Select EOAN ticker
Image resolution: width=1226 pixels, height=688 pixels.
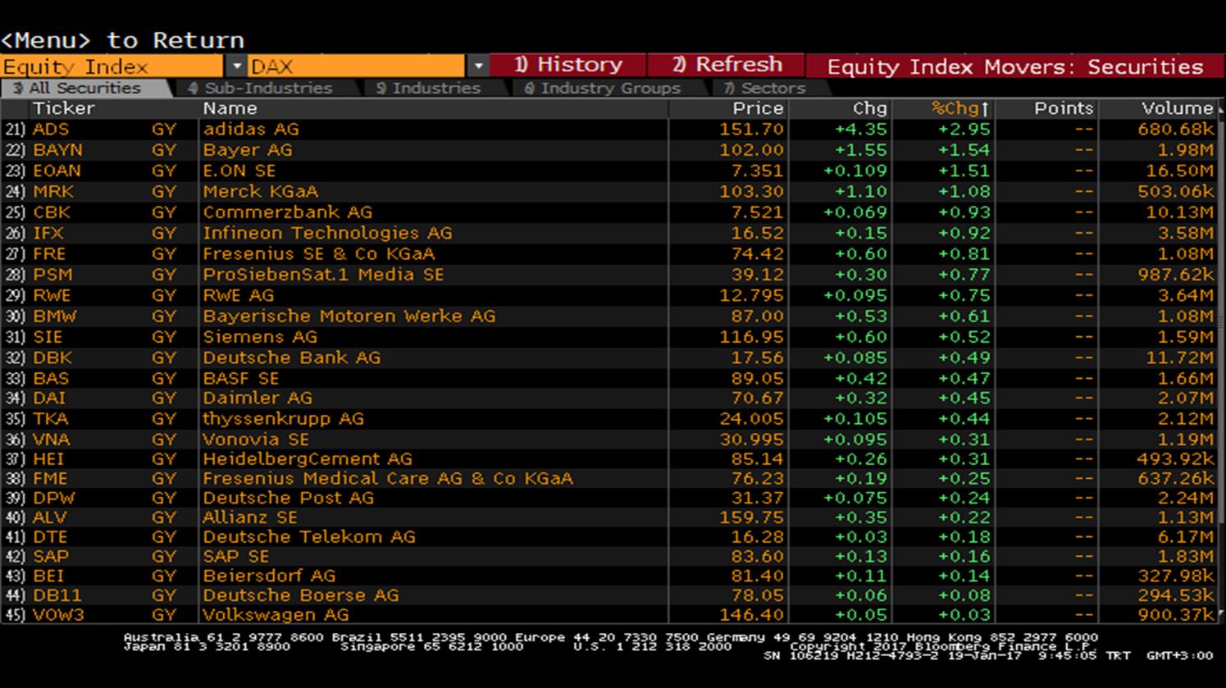pyautogui.click(x=57, y=171)
